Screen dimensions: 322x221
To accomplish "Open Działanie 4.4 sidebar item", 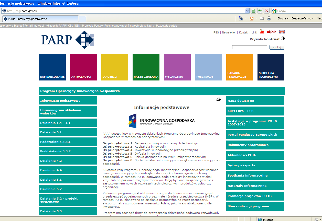I will pos(68,170).
